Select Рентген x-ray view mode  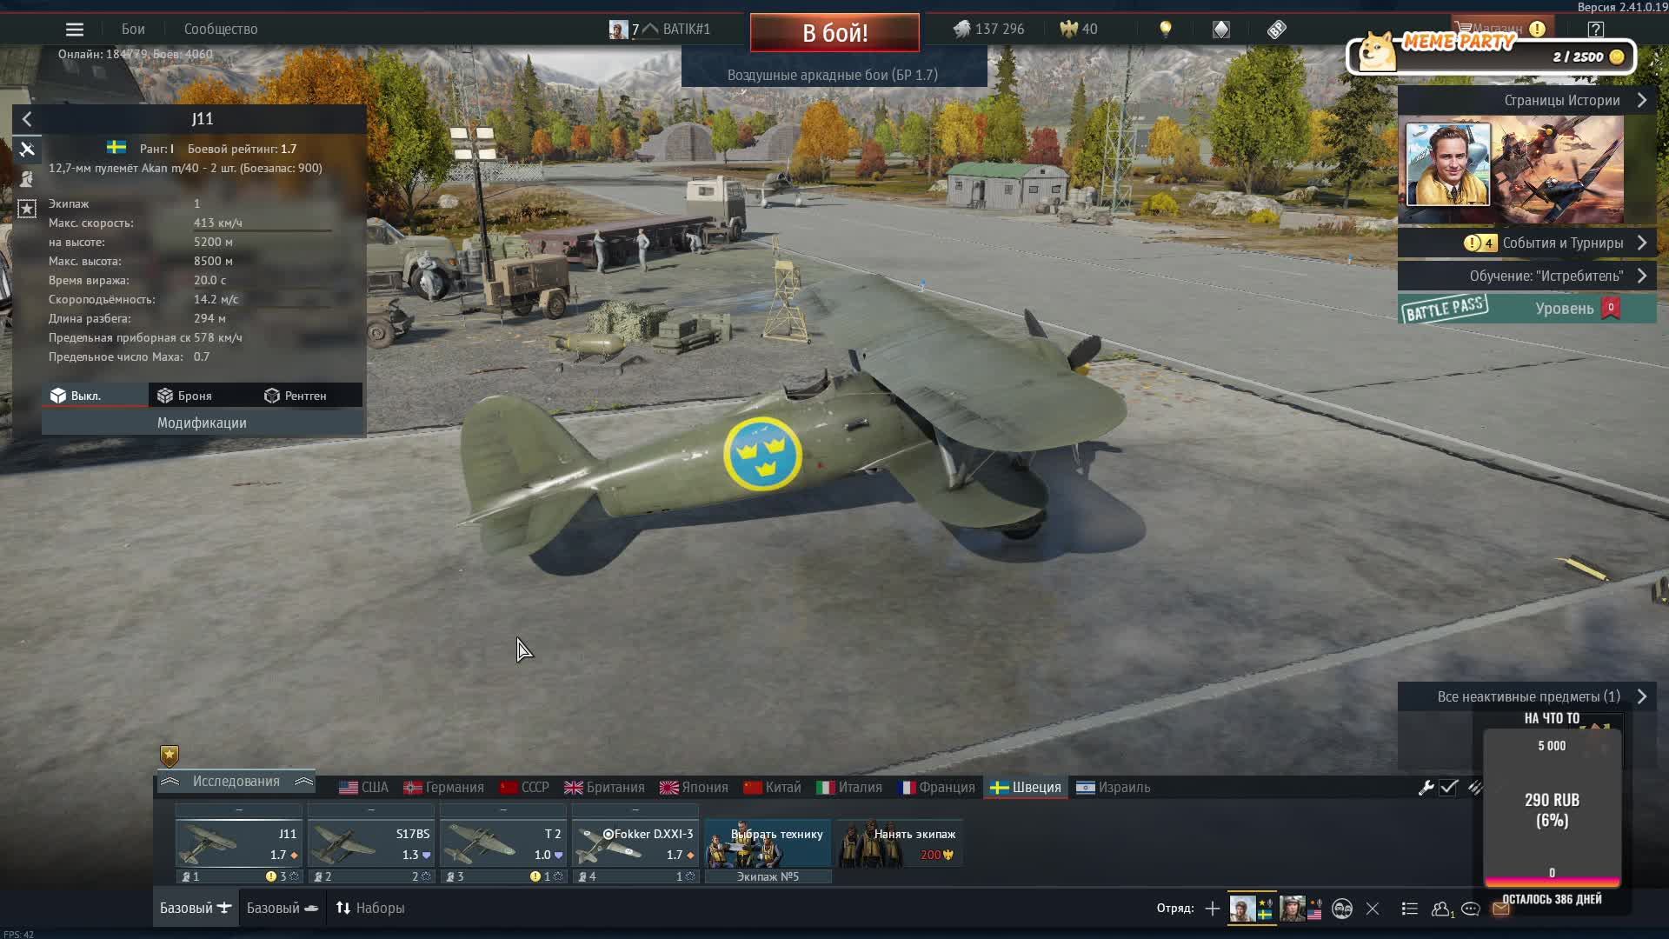click(296, 396)
